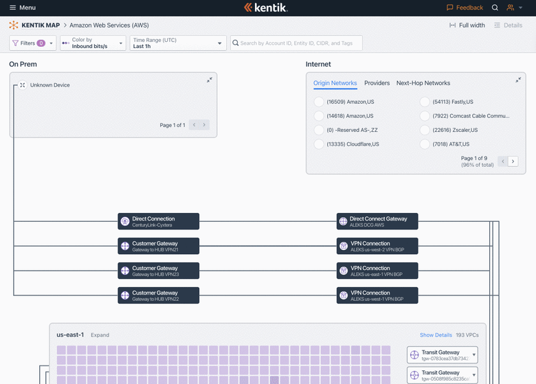The image size is (536, 384).
Task: Open Transit Gateway tgw-0783 dropdown arrow
Action: pos(473,355)
